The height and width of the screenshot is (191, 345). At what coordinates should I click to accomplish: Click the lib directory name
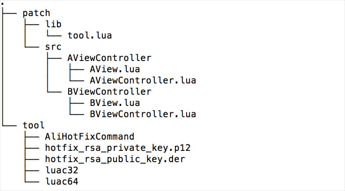pyautogui.click(x=53, y=24)
